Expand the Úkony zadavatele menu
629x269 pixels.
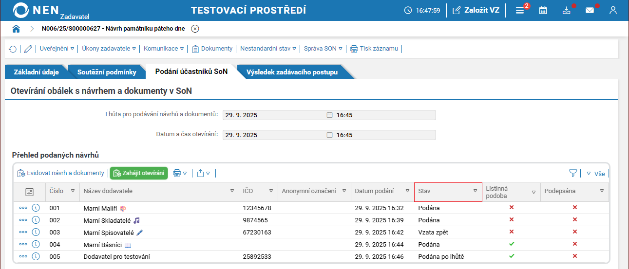coord(109,49)
